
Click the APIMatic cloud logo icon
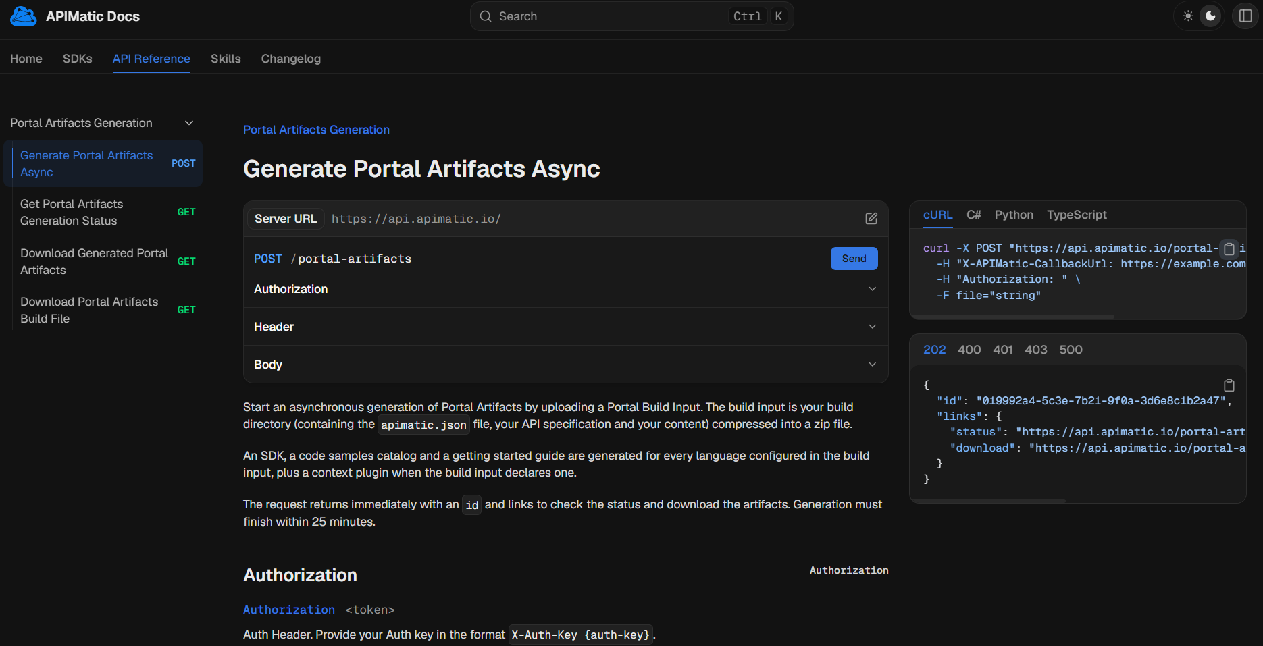click(x=24, y=16)
